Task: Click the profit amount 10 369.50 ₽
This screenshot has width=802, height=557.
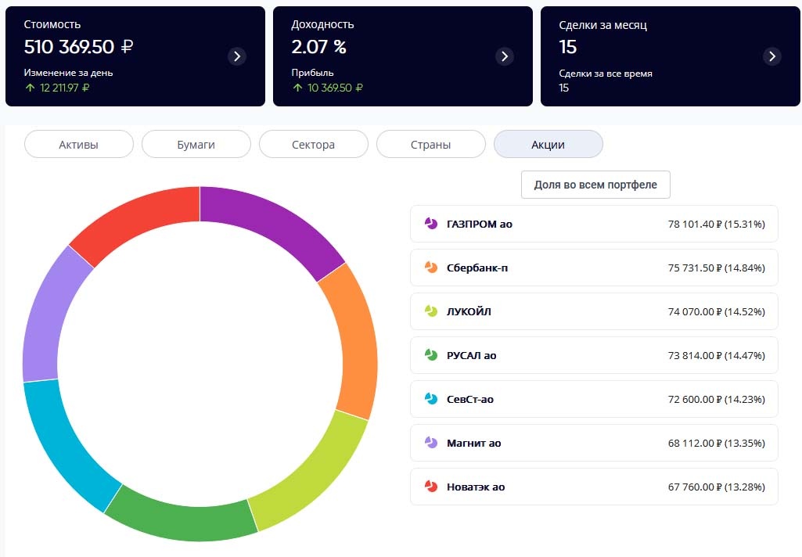Action: [x=335, y=88]
